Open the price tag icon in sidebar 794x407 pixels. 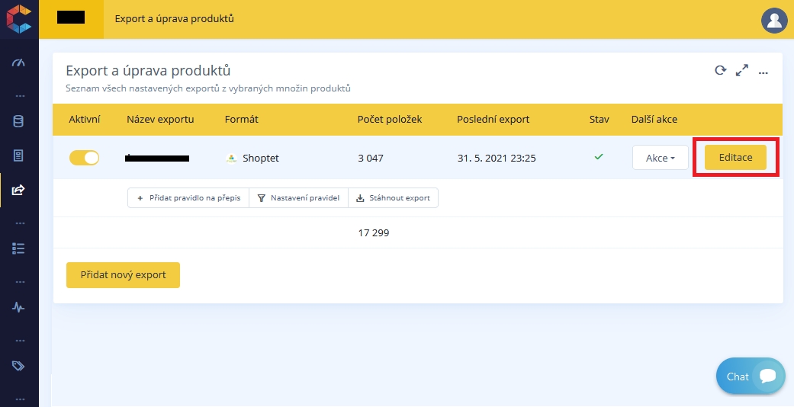18,366
